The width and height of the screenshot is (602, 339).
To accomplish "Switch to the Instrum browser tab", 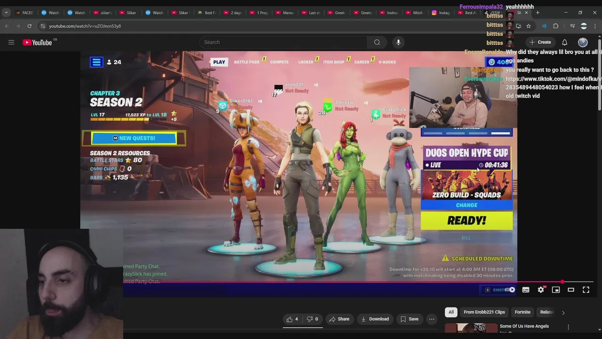I will coord(388,13).
